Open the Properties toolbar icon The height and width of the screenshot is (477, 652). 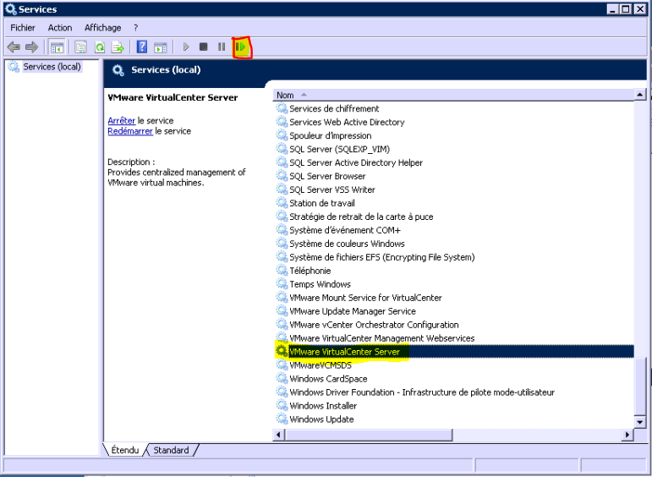pyautogui.click(x=81, y=47)
